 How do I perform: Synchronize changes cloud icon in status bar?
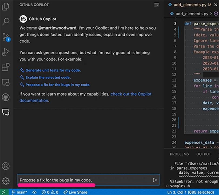click(x=34, y=192)
